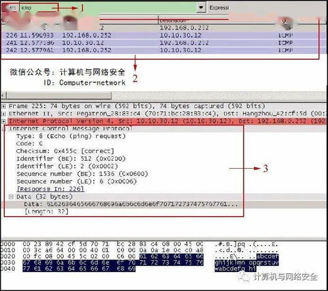Click the horizontal scrollbar thumb of packet list

(59, 96)
